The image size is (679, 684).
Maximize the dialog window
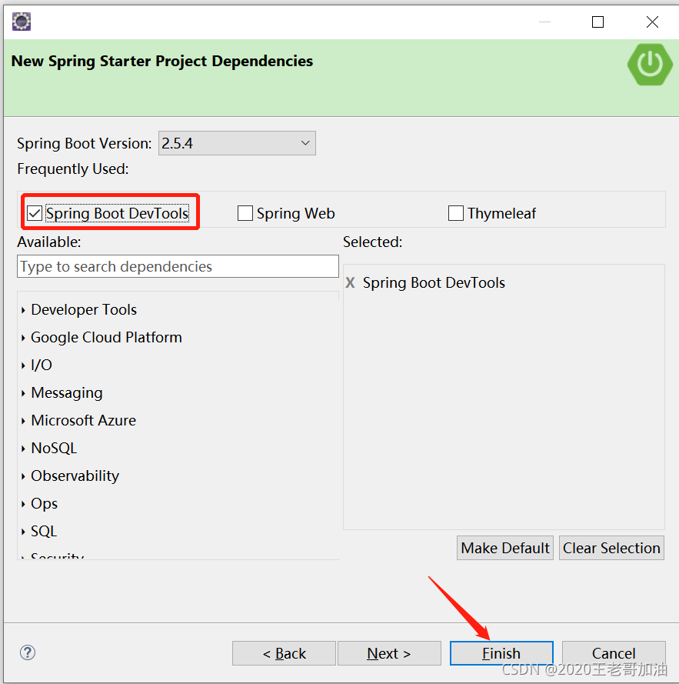pyautogui.click(x=597, y=22)
